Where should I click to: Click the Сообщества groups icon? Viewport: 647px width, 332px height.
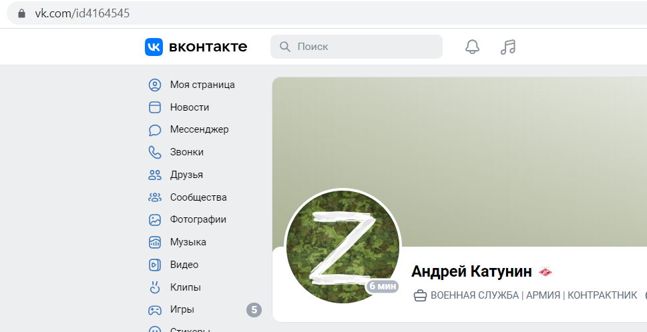pos(155,197)
